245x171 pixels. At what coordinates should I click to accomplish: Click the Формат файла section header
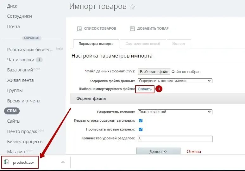click(158, 99)
